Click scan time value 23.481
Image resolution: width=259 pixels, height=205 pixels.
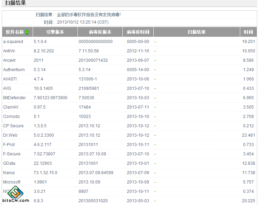249,135
